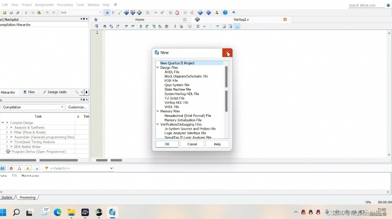The width and height of the screenshot is (392, 219).
Task: Click play icon beside Analysis & Synthesis
Action: click(x=11, y=127)
